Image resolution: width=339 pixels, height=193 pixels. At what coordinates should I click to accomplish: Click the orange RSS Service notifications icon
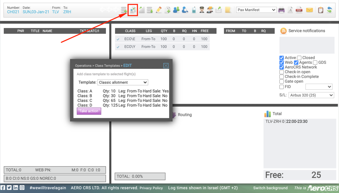pyautogui.click(x=283, y=31)
